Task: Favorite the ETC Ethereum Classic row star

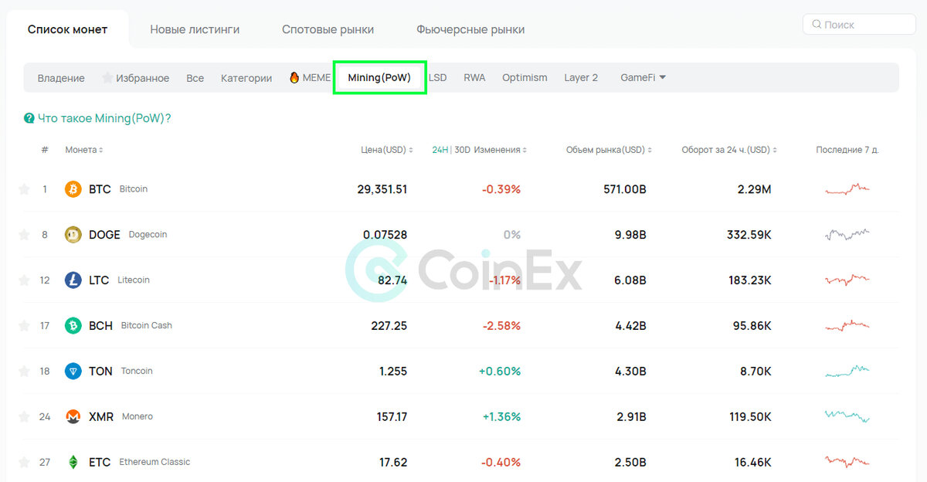Action: click(24, 463)
